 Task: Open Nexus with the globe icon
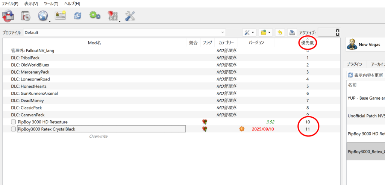[x=42, y=16]
